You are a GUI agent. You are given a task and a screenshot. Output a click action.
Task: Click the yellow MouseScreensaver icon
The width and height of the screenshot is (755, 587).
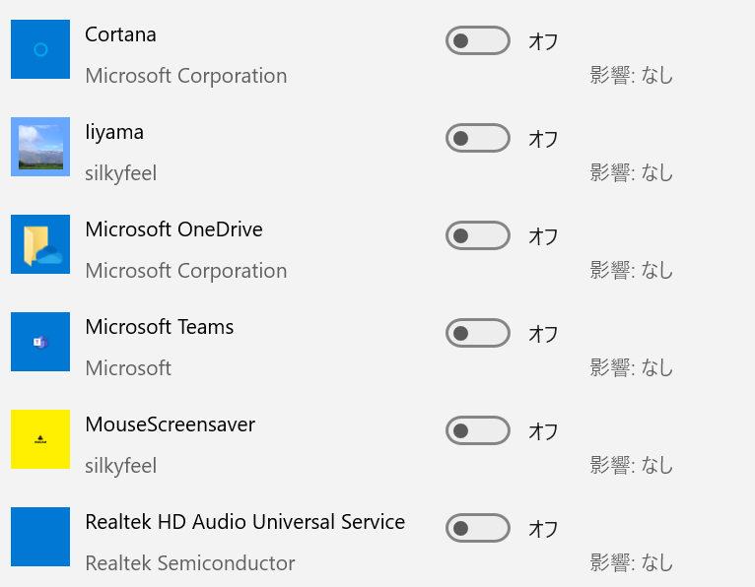pos(40,439)
